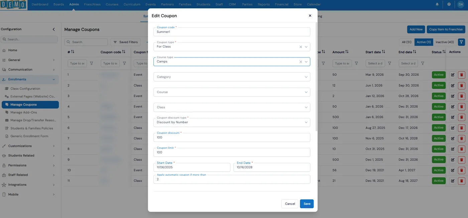Open Coupon type dropdown

coord(306,47)
